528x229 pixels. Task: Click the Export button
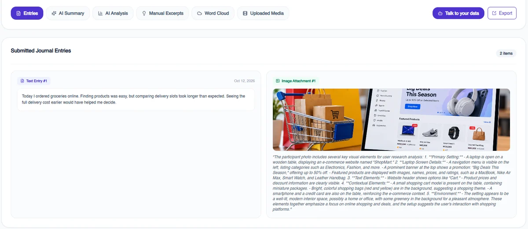click(x=502, y=13)
